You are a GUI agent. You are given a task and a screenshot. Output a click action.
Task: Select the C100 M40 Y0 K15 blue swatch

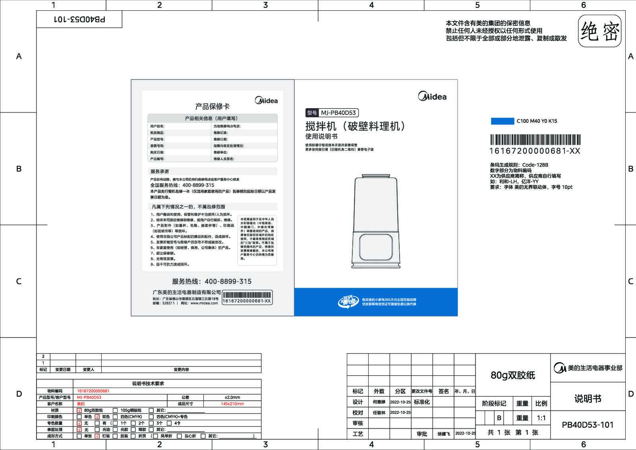[503, 121]
